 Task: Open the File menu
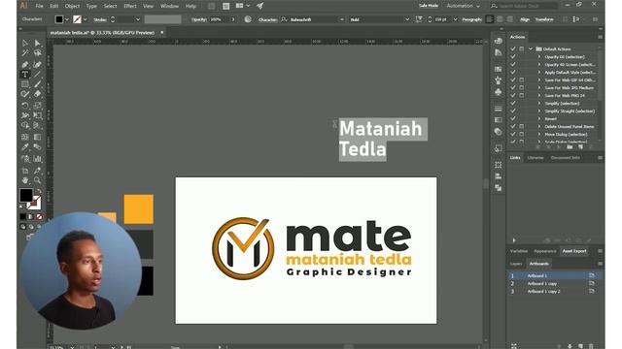coord(39,6)
